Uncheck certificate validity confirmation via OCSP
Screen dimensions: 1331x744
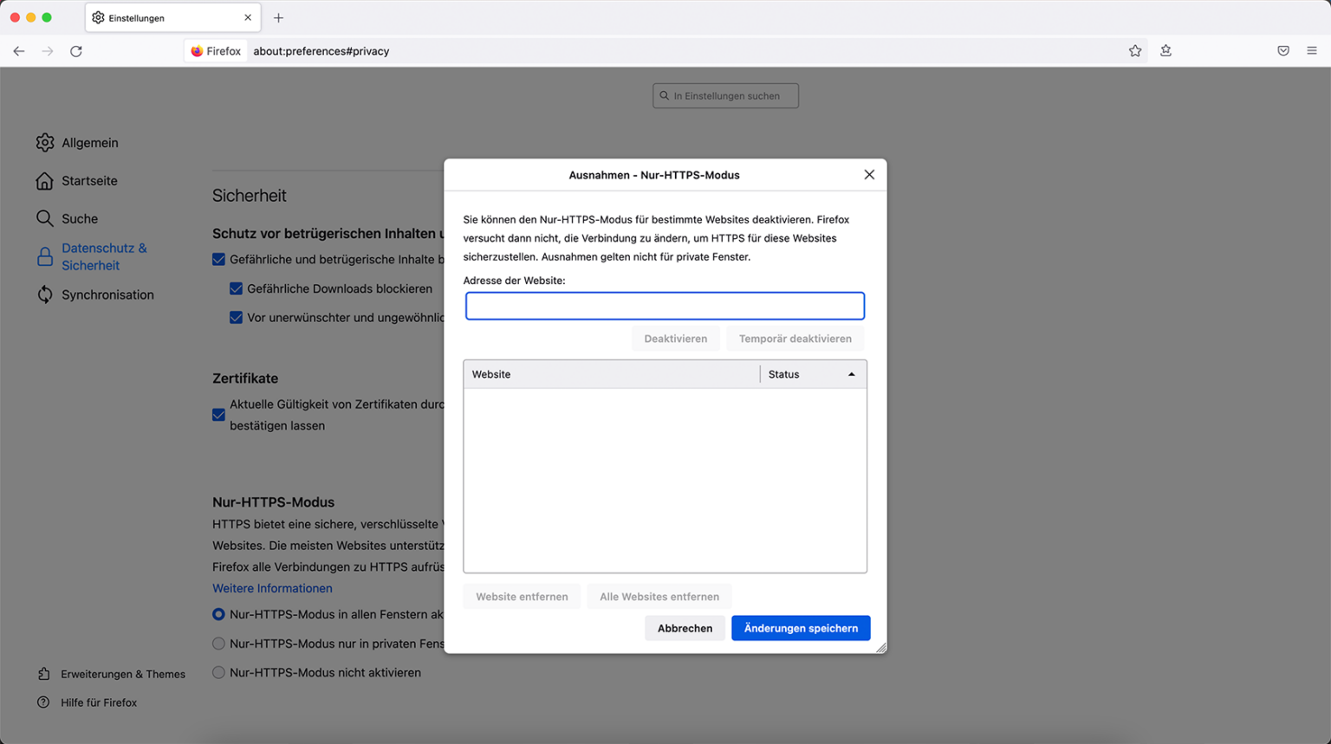[218, 415]
